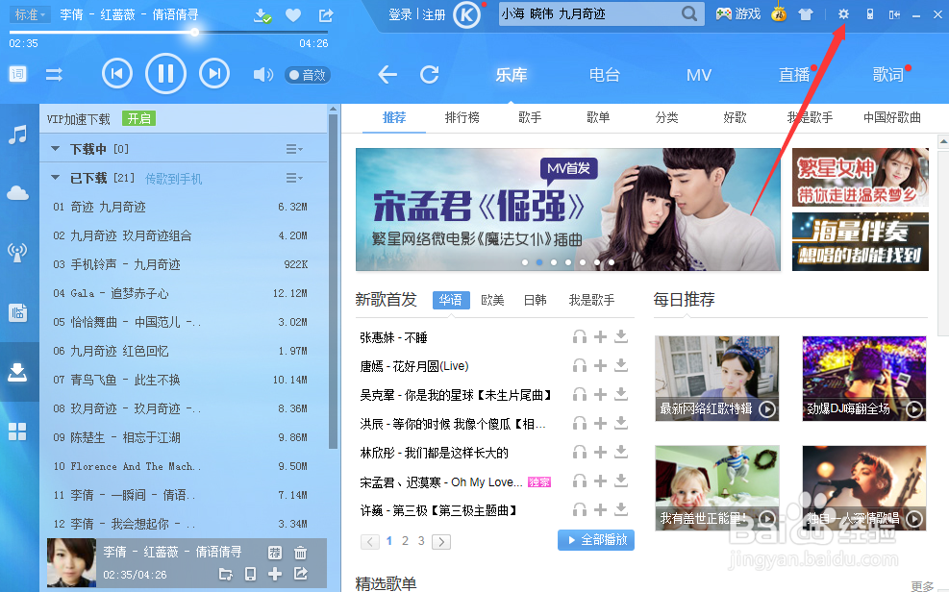This screenshot has height=592, width=949.
Task: Switch to the 电台 tab
Action: coord(605,75)
